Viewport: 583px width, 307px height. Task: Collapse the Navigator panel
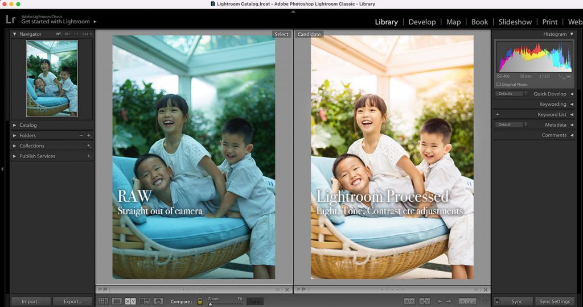pos(14,34)
